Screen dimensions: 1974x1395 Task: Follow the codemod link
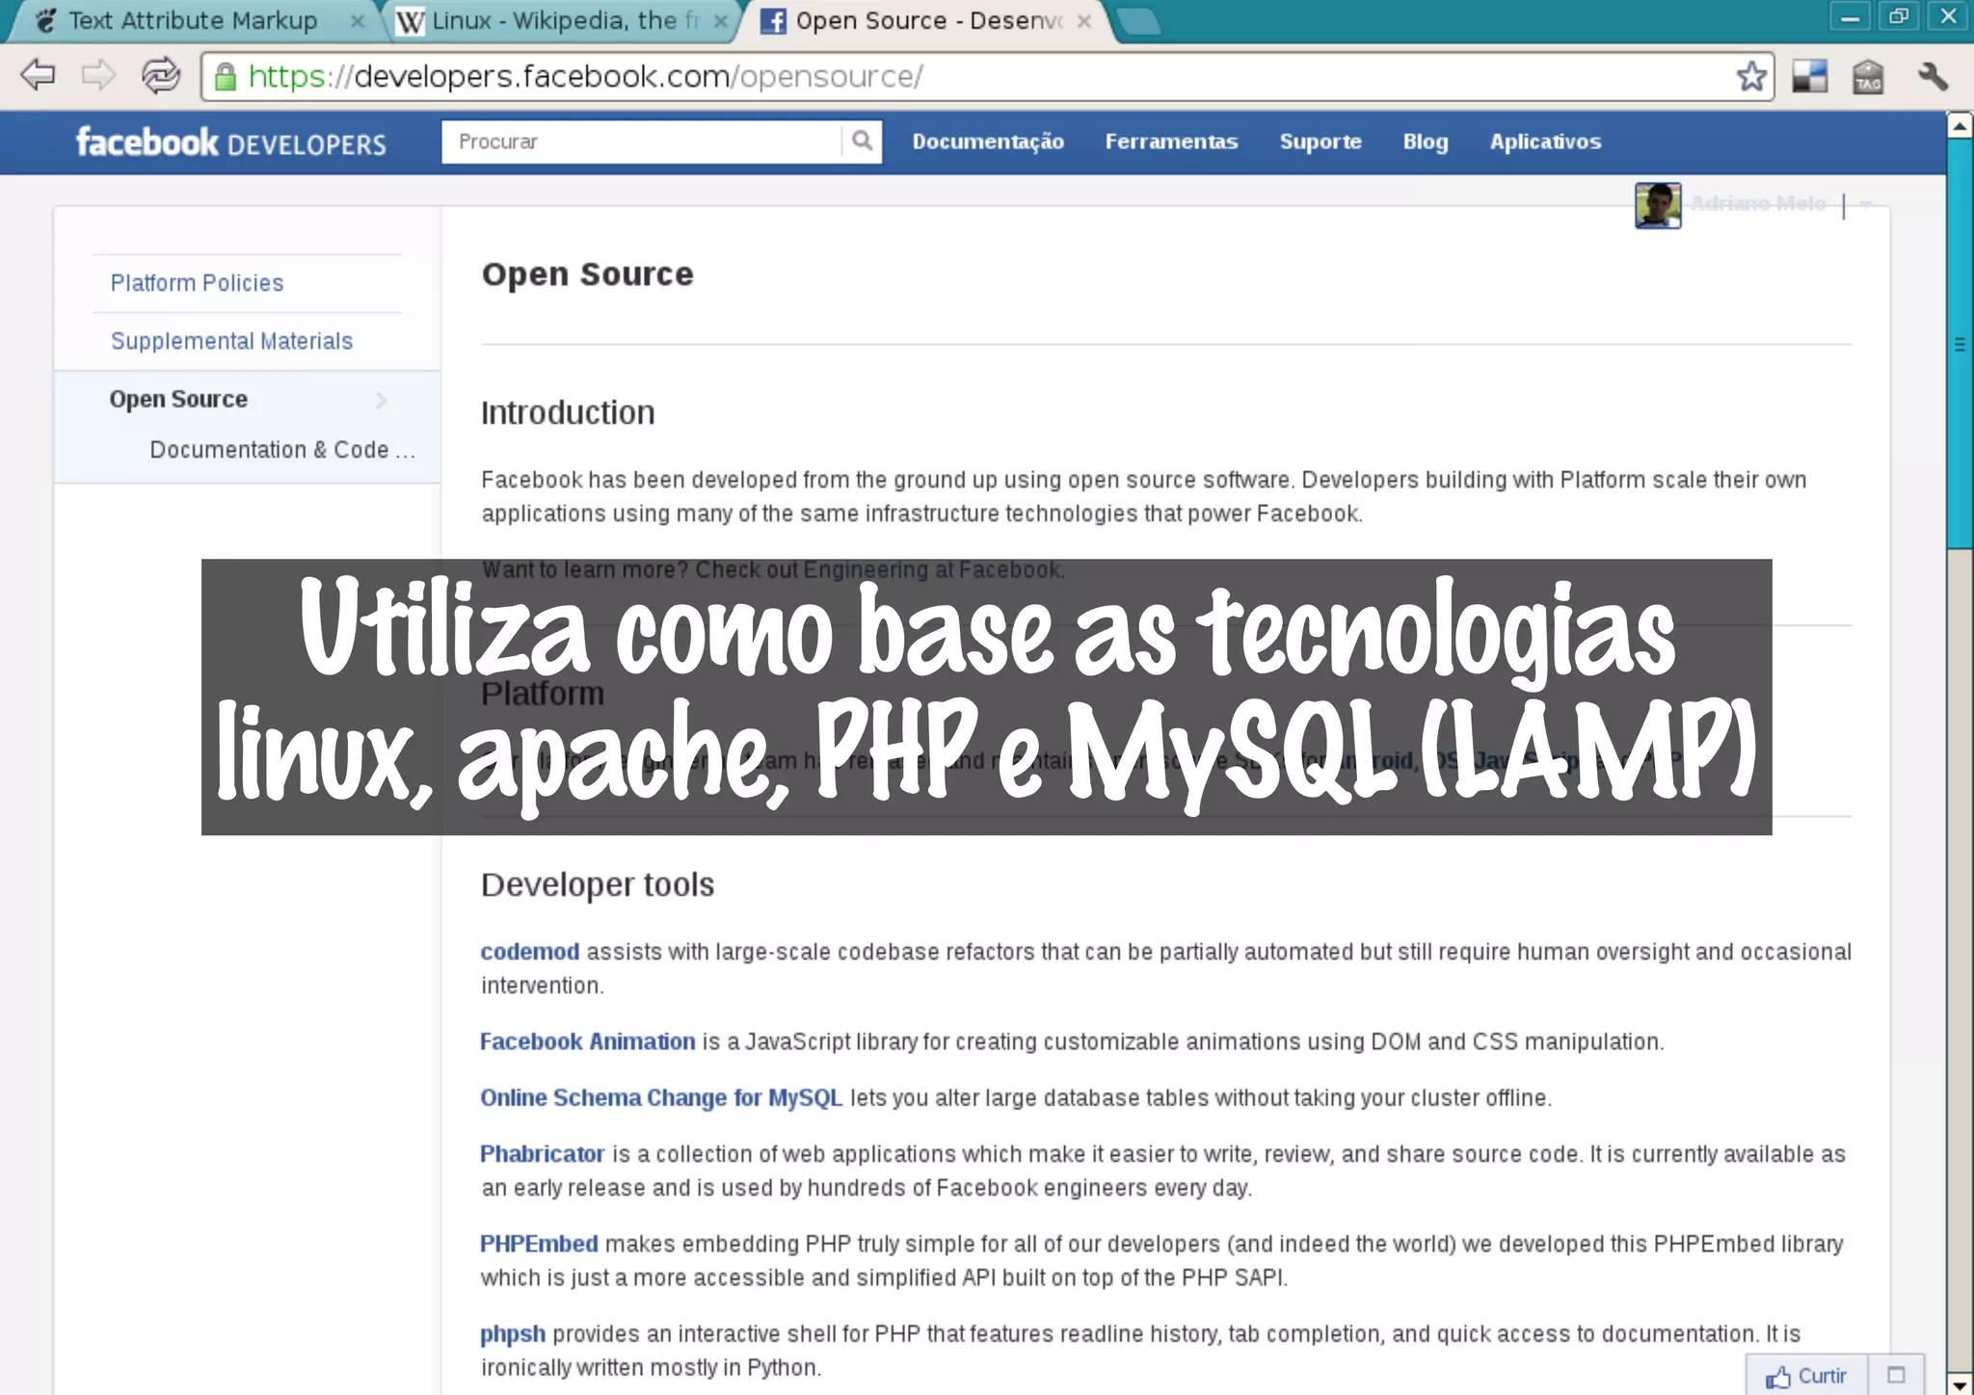(530, 952)
